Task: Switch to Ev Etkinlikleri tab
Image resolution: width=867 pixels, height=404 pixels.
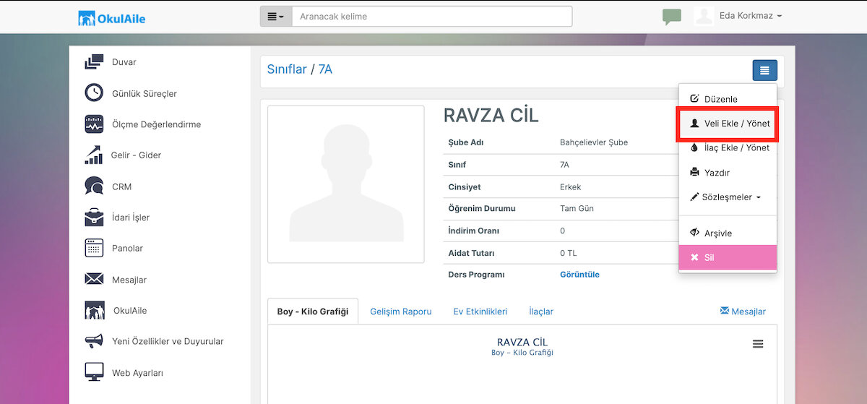Action: pyautogui.click(x=480, y=311)
